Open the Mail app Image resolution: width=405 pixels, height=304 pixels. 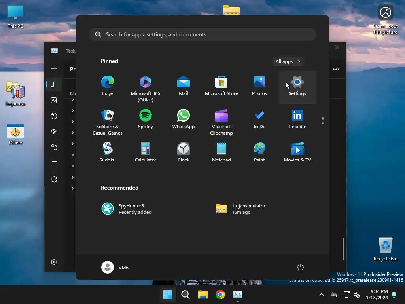[184, 86]
